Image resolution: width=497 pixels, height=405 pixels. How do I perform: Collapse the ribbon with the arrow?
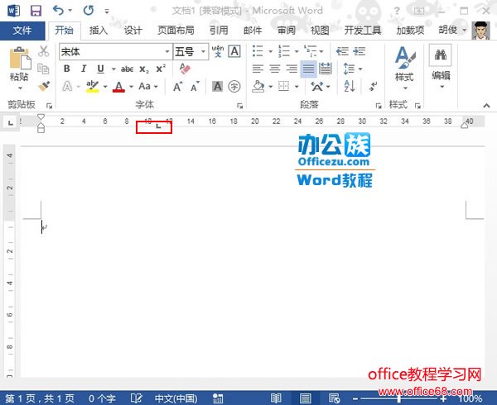tap(486, 106)
